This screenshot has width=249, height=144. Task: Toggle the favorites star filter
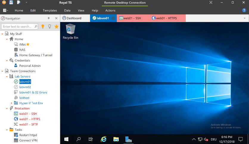56,26
